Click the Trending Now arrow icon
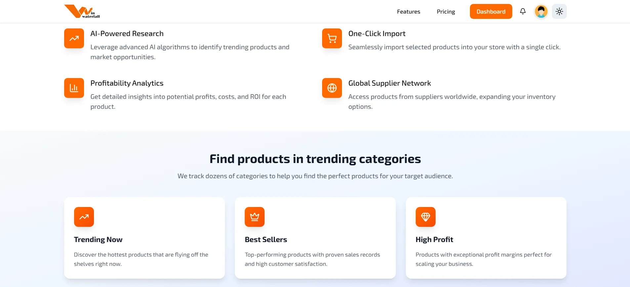 click(84, 217)
